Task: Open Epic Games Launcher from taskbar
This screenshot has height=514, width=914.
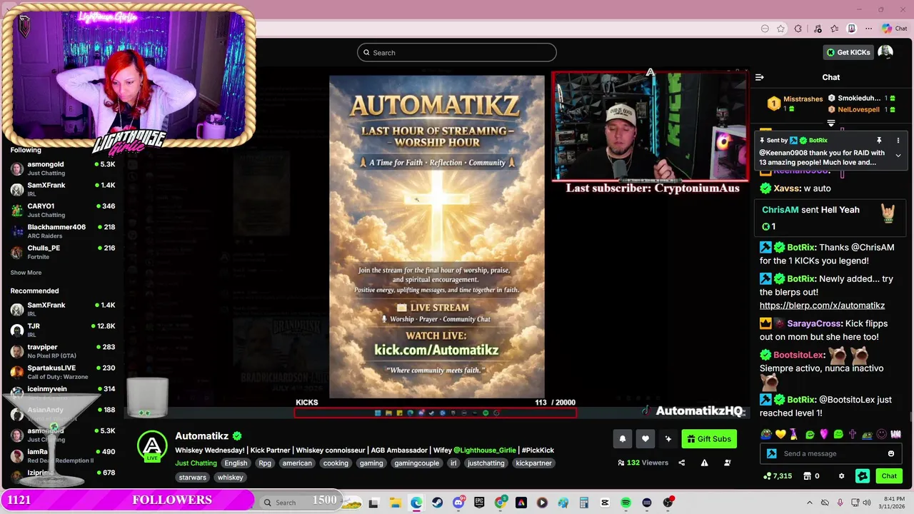Action: [479, 503]
